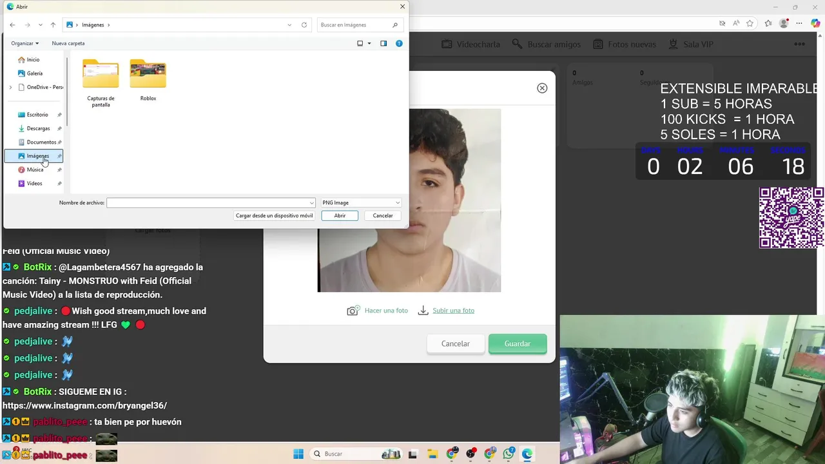The width and height of the screenshot is (825, 464).
Task: Open Copilot from the Edge toolbar
Action: (815, 23)
